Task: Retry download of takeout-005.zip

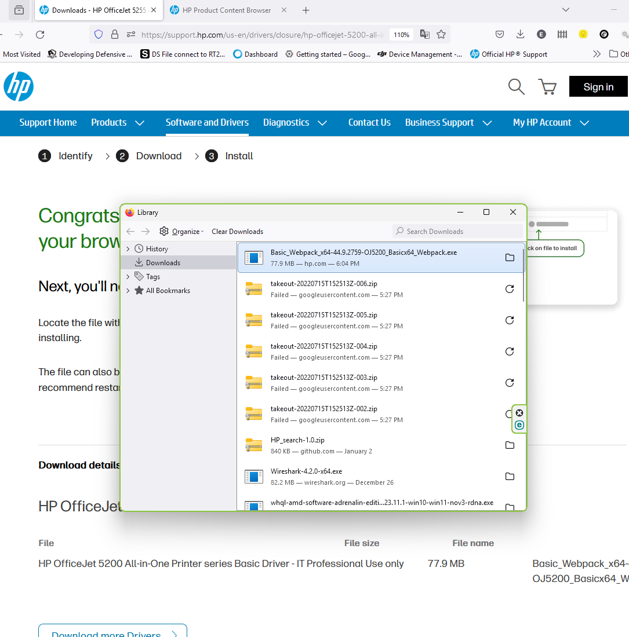Action: (x=510, y=320)
